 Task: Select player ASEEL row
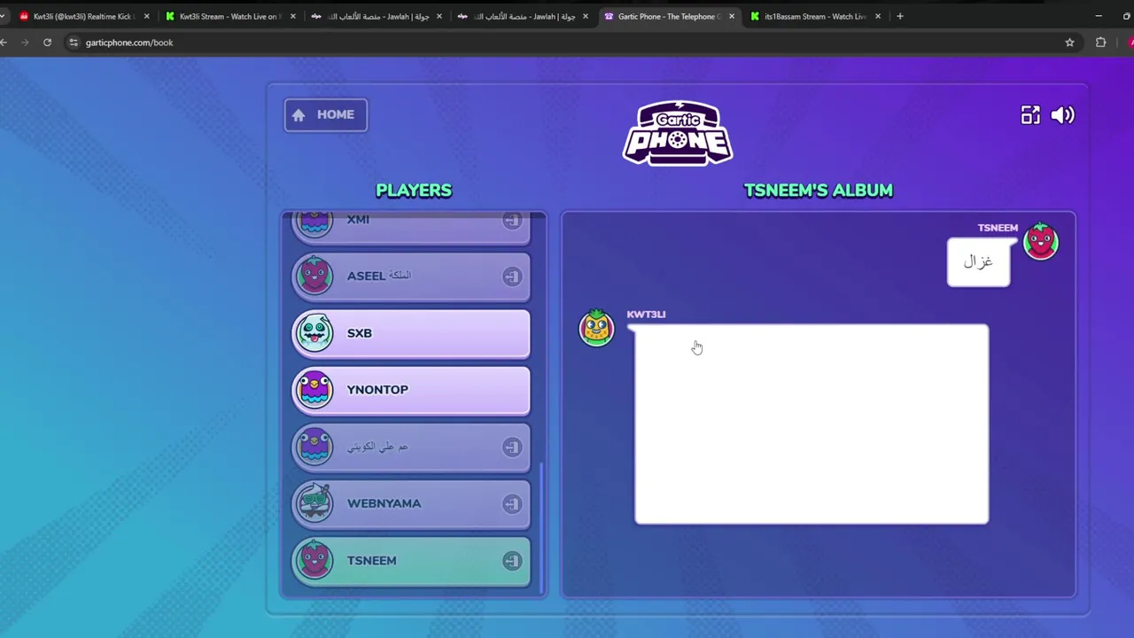tap(411, 276)
